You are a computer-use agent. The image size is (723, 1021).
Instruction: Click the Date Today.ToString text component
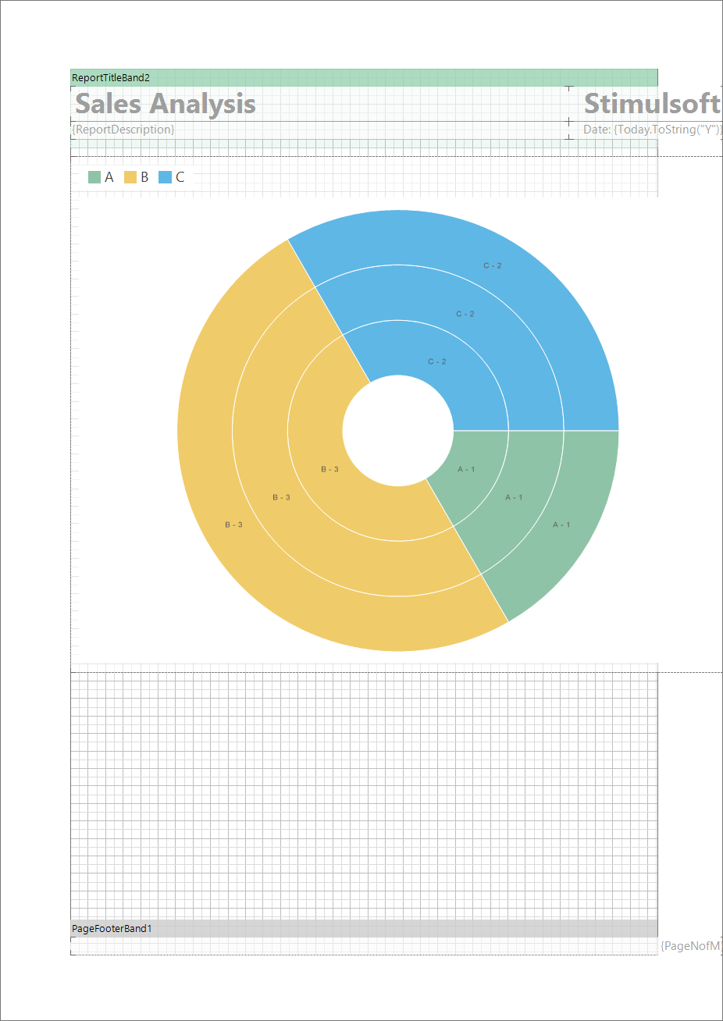point(653,130)
